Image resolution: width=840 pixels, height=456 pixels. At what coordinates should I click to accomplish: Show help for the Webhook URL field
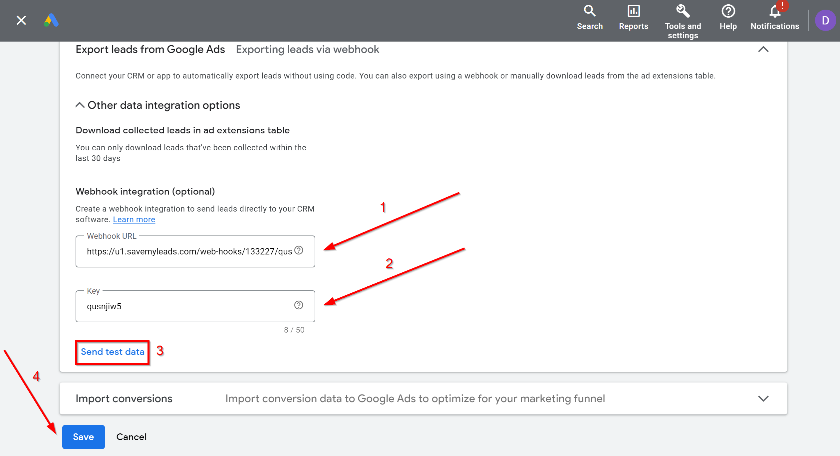(299, 250)
